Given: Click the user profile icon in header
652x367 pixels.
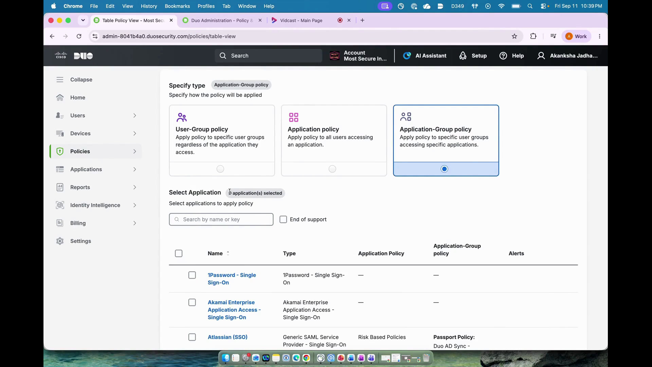Looking at the screenshot, I should tap(541, 56).
